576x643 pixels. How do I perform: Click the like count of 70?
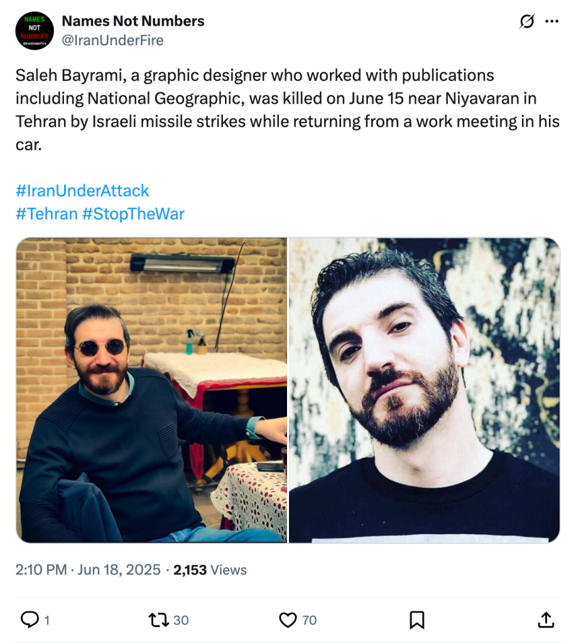point(309,620)
